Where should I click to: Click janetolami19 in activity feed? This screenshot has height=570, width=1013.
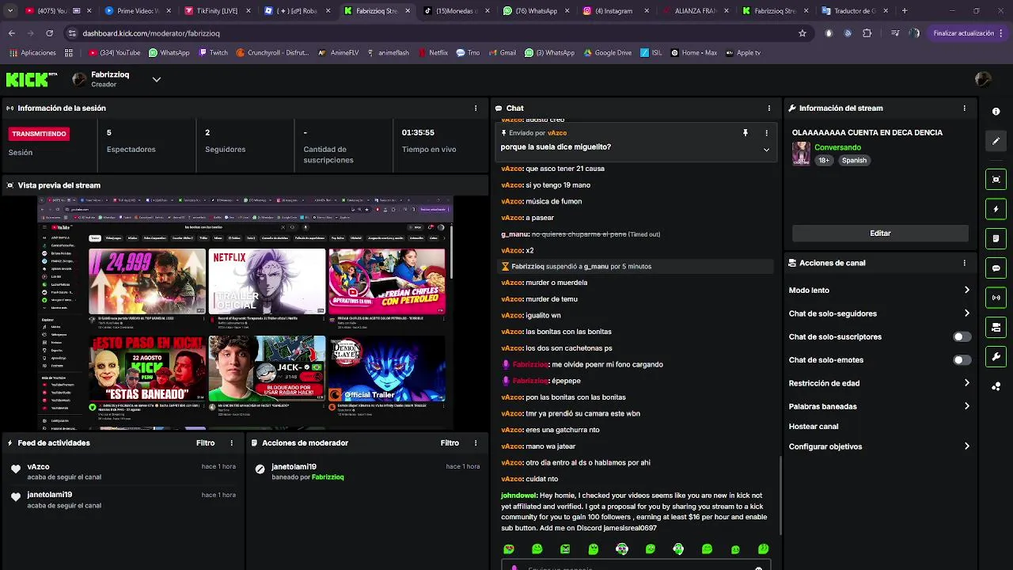pos(49,495)
